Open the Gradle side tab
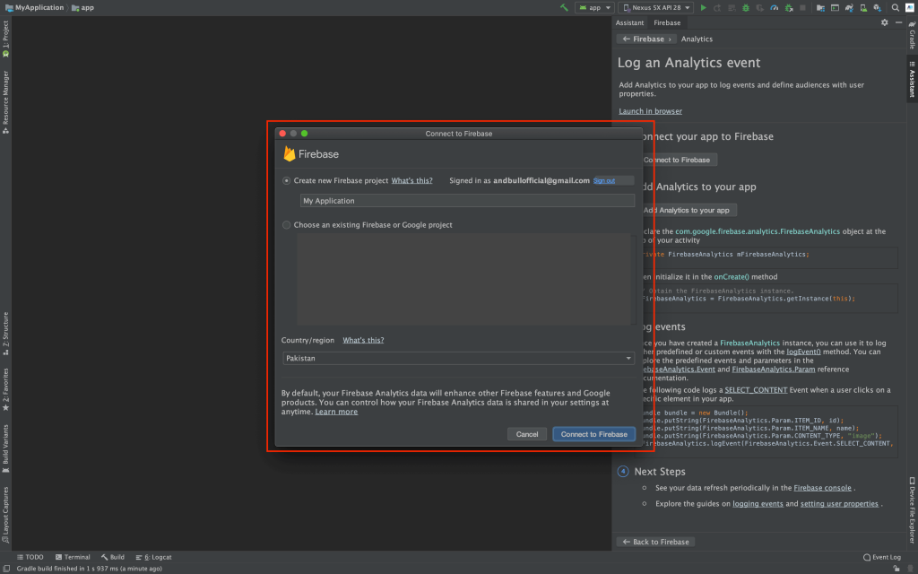 click(x=912, y=35)
